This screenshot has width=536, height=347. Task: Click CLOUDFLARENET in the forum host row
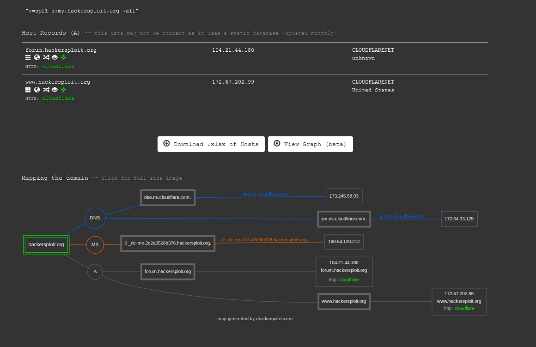click(373, 50)
